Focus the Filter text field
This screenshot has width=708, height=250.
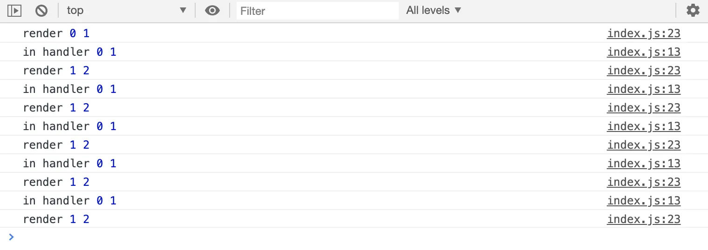tap(317, 11)
